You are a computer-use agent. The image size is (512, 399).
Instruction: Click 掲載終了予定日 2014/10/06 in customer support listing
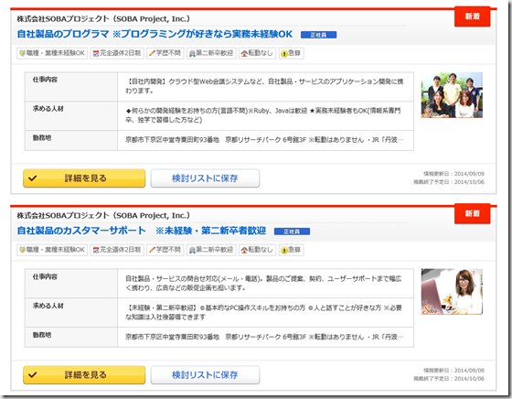pyautogui.click(x=449, y=379)
